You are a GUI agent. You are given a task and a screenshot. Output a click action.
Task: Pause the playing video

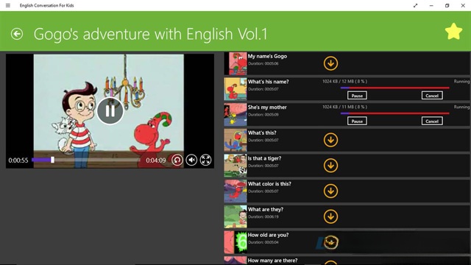coord(110,111)
